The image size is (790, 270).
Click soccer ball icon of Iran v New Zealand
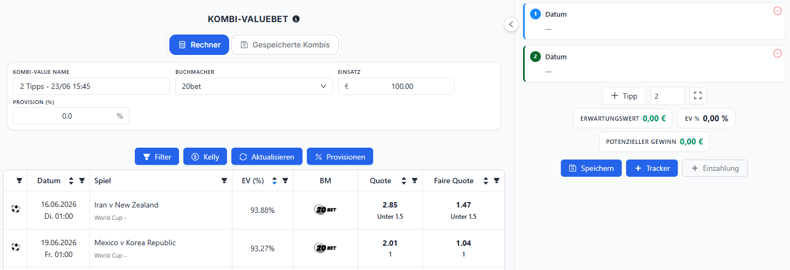pyautogui.click(x=16, y=209)
